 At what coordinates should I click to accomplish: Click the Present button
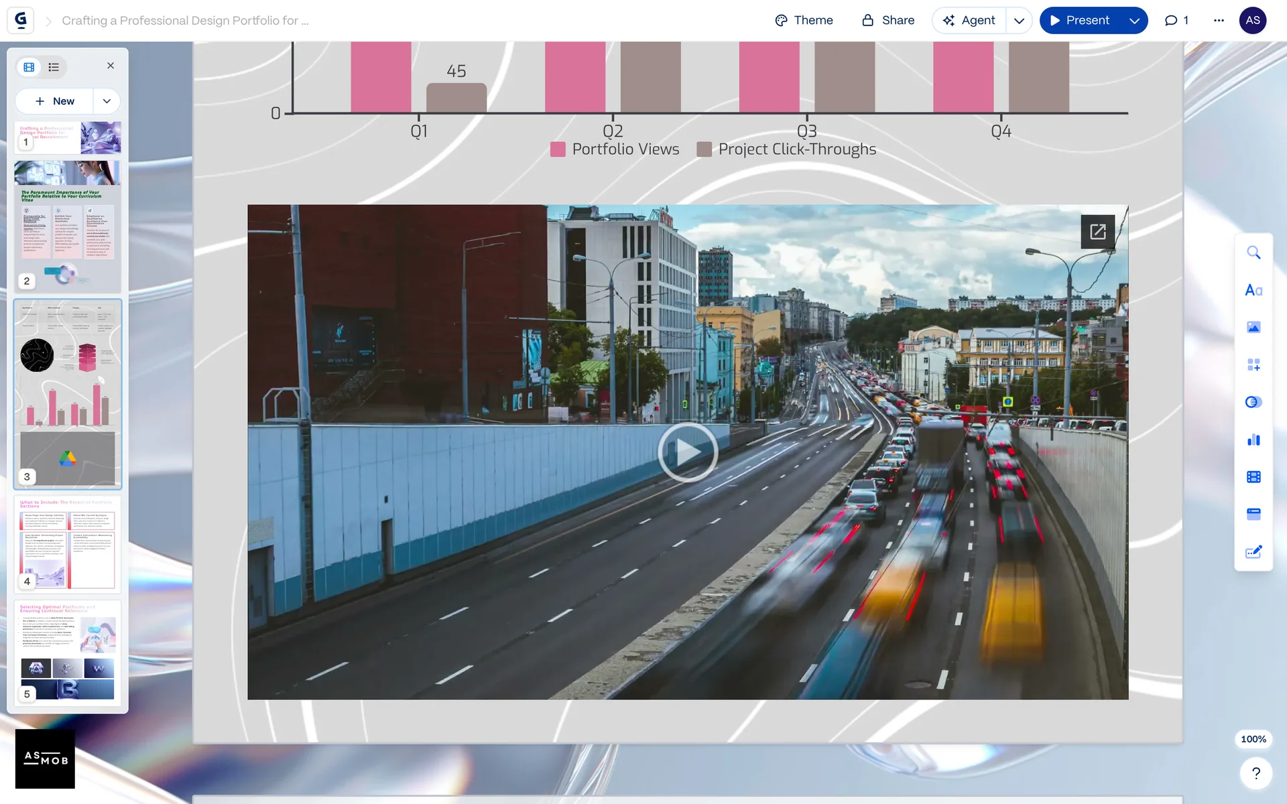point(1079,21)
